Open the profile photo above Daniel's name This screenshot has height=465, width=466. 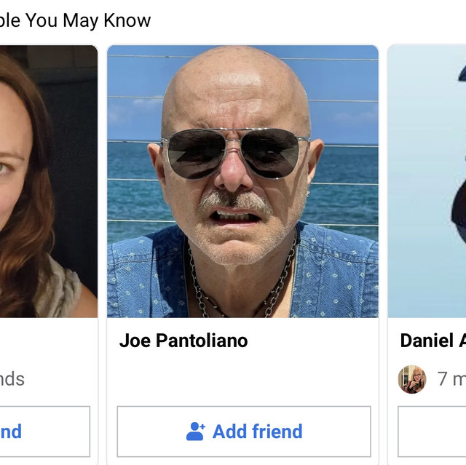(430, 182)
